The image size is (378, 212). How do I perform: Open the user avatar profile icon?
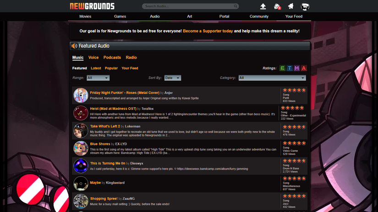coord(305,6)
